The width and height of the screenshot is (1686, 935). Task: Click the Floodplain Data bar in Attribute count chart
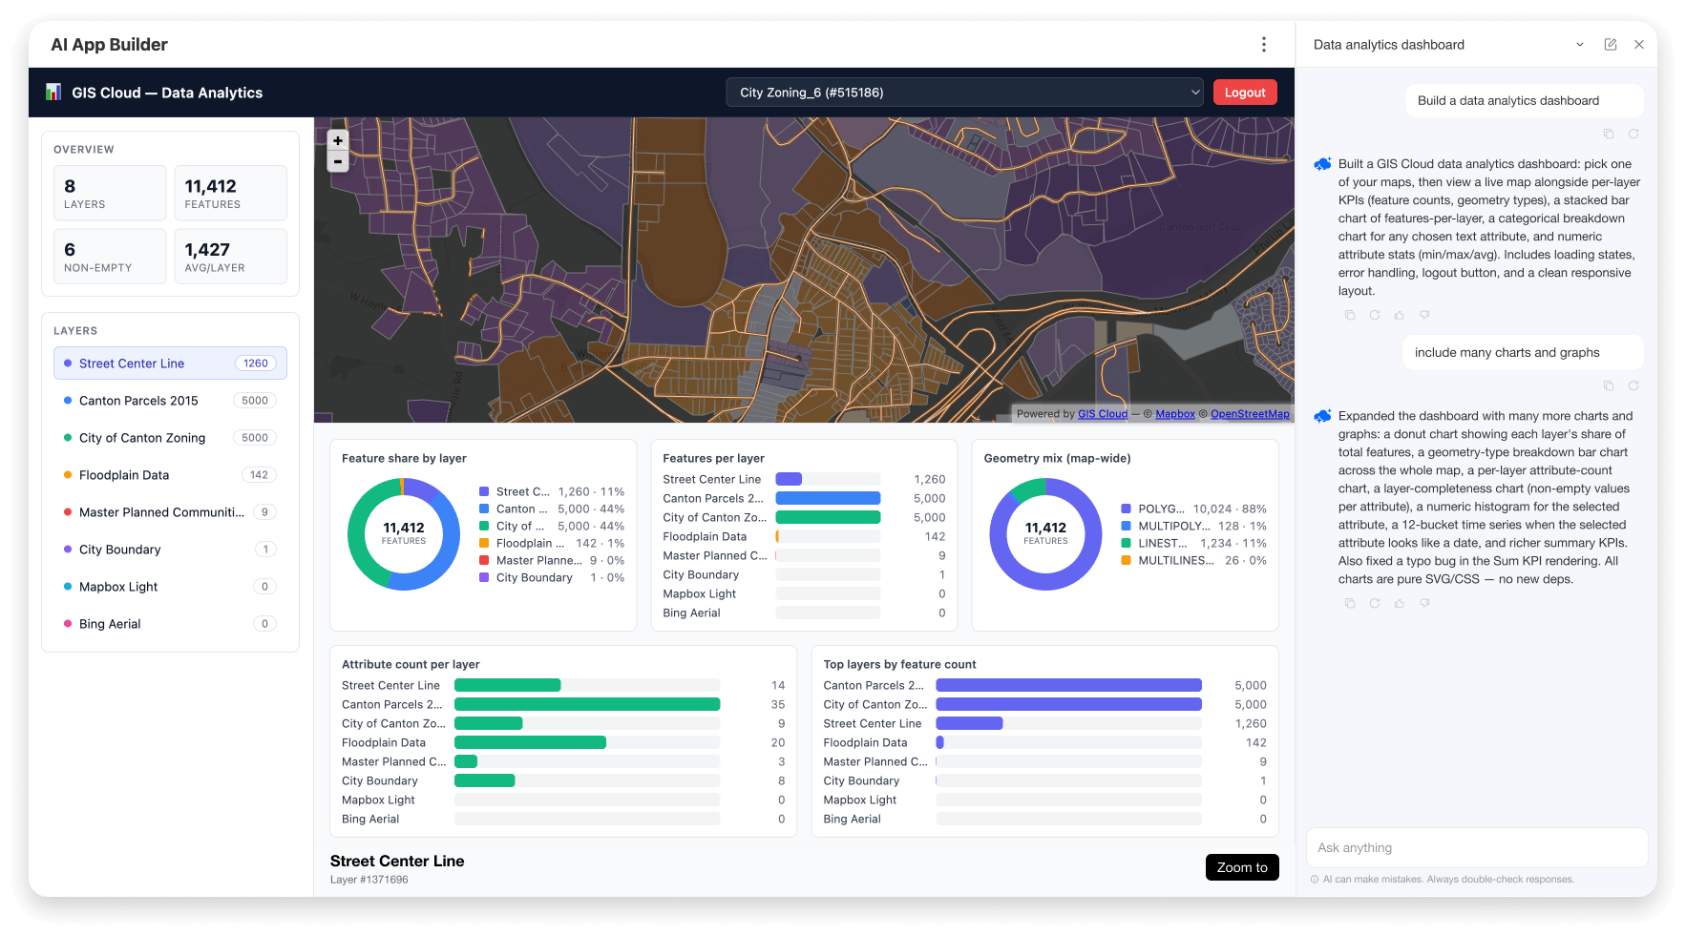click(x=530, y=742)
